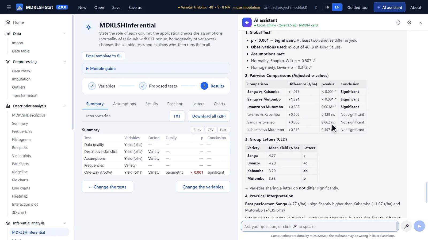The width and height of the screenshot is (428, 240).
Task: Copy the Summary table
Action: (x=197, y=130)
